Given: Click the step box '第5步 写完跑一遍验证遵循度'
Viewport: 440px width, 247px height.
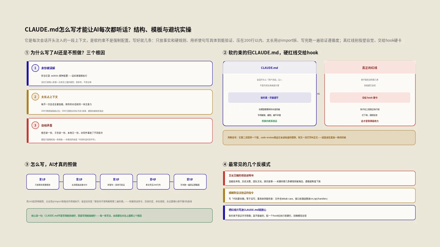Looking at the screenshot, I should tap(190, 182).
